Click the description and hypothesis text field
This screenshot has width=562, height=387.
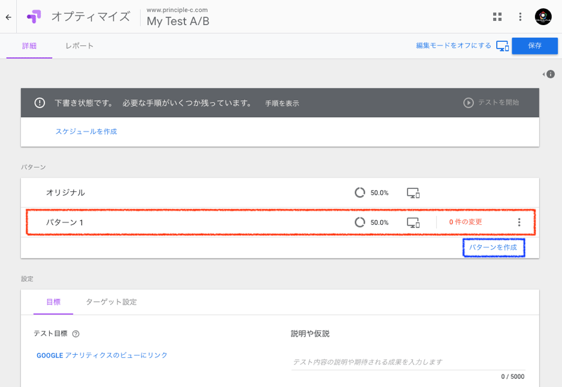(x=408, y=362)
